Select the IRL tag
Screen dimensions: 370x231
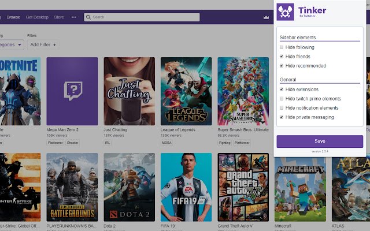108,143
